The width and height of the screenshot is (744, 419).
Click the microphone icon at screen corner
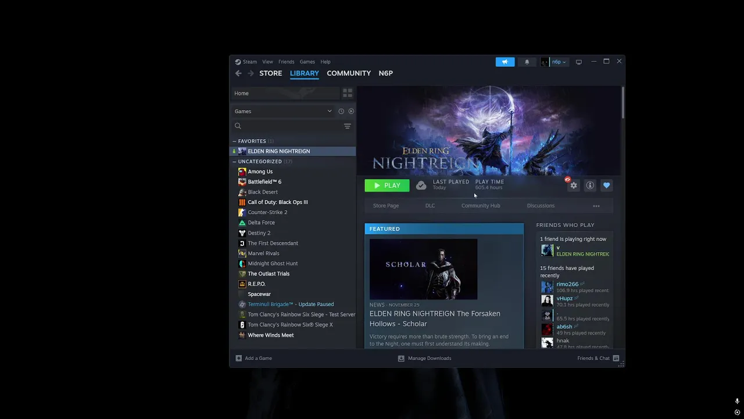coord(737,402)
